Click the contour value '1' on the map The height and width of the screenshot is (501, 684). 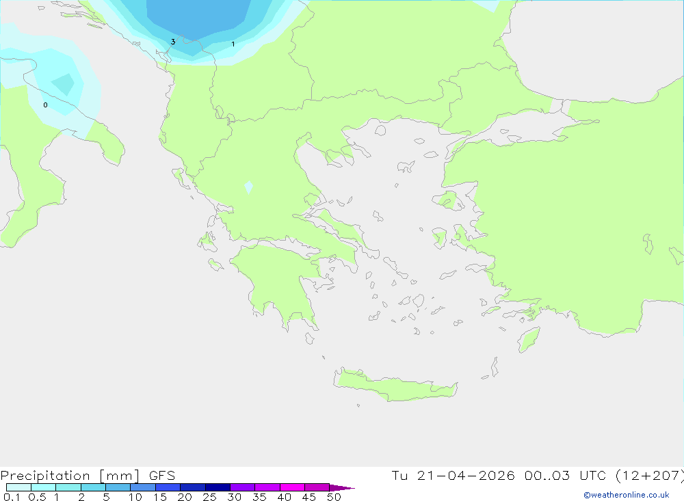(233, 44)
